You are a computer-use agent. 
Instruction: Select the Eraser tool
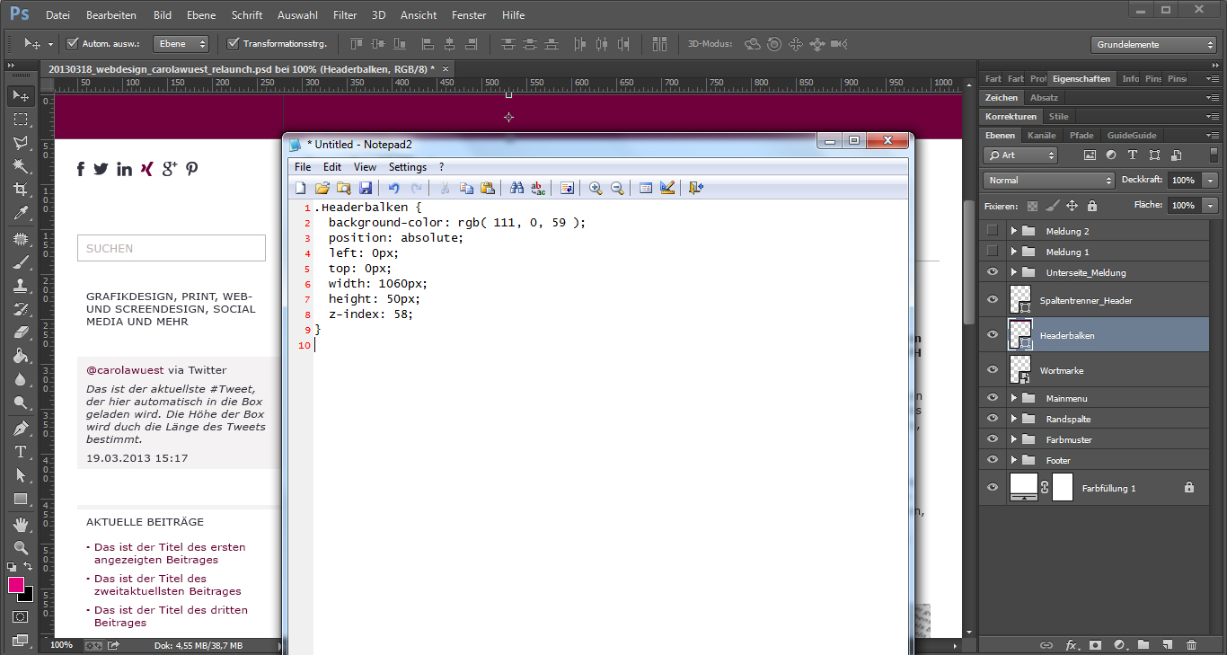[21, 332]
